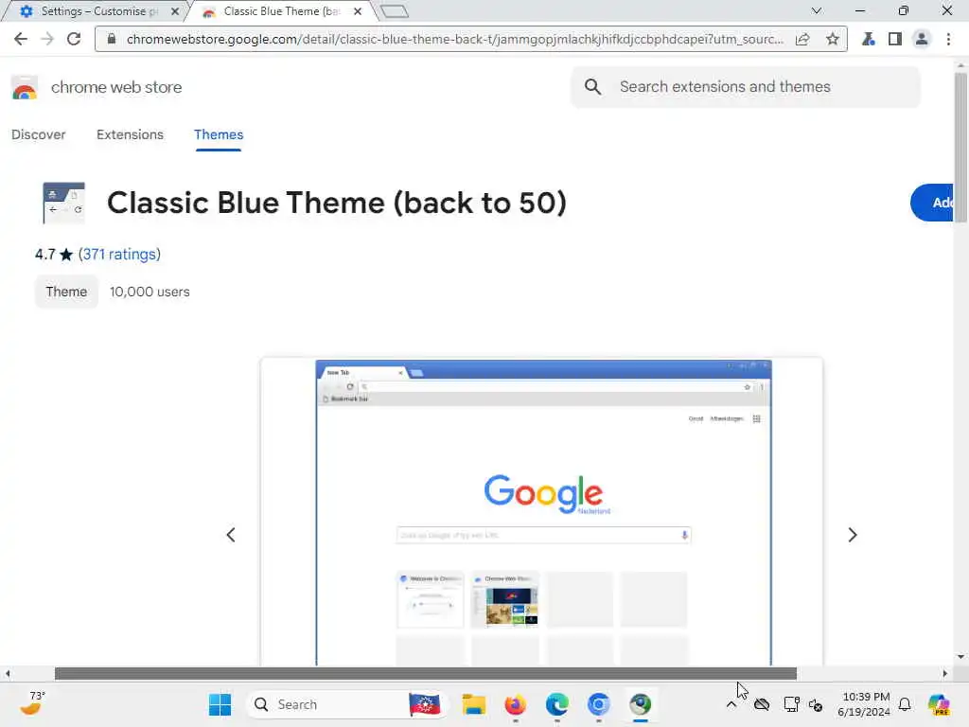Select the Classic Blue Theme browser tab
Image resolution: width=969 pixels, height=727 pixels.
(282, 11)
